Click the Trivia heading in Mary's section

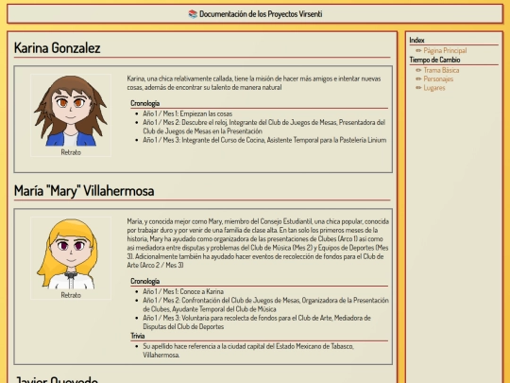(x=137, y=336)
